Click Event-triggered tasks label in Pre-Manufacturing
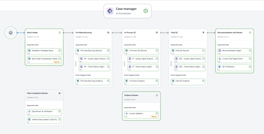264x134 pixels. (83, 75)
